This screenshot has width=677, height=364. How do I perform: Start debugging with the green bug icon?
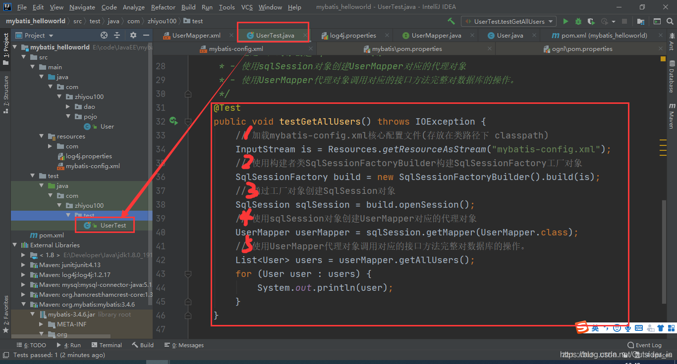[x=578, y=21]
